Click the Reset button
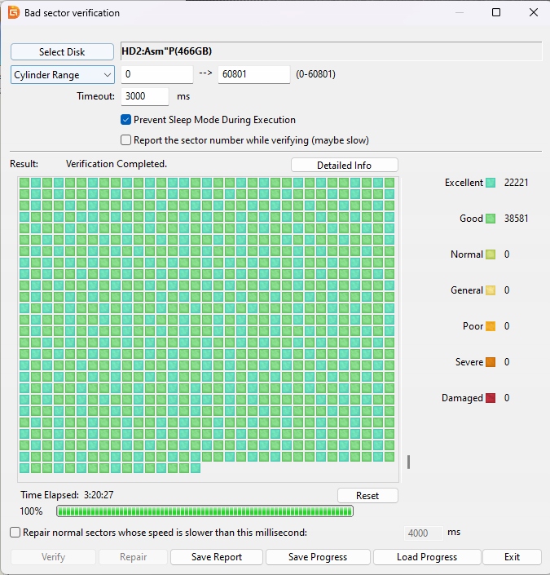Screen dimensions: 550x575 (x=367, y=496)
